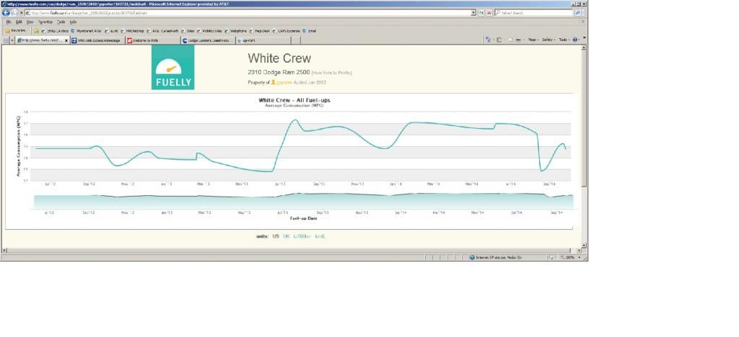
Task: Expand the address bar dropdown
Action: (473, 13)
